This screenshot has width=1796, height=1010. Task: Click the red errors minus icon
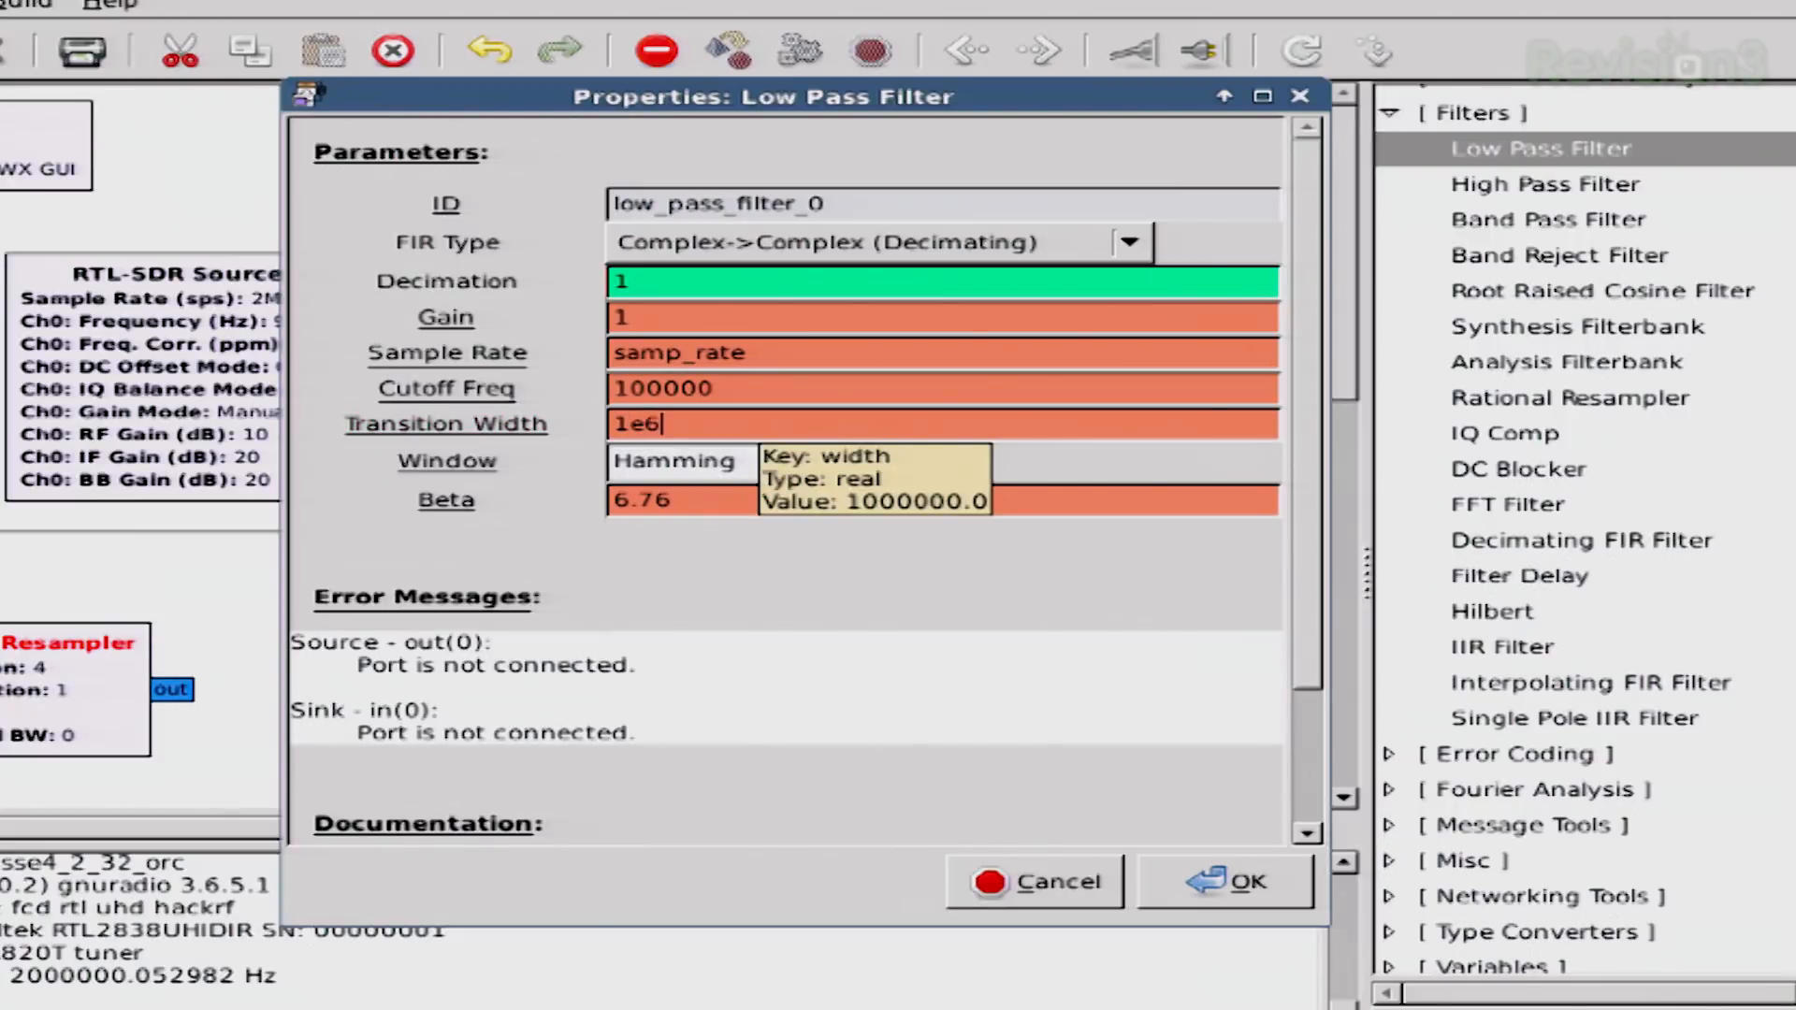coord(657,50)
